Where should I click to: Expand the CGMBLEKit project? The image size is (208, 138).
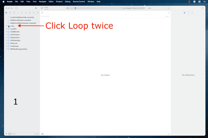tap(7, 32)
